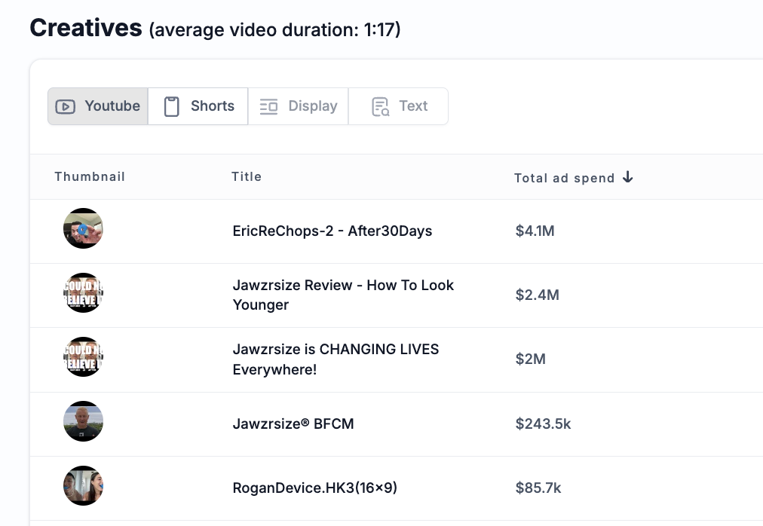This screenshot has width=763, height=526.
Task: Open the Display tab
Action: click(x=299, y=106)
